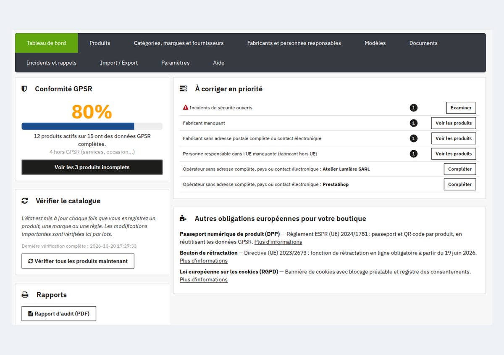Click Voir les produits for Fabricant sans adresse postale
This screenshot has width=504, height=355.
454,138
